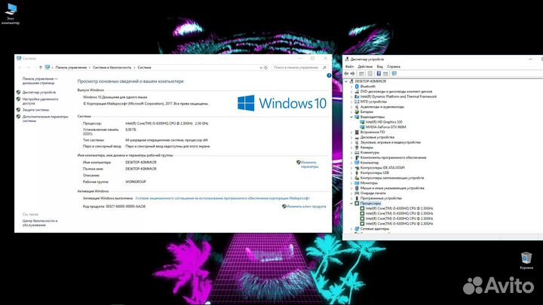Expand the 'Клавиатуры' tree node
The width and height of the screenshot is (543, 305).
tap(351, 152)
